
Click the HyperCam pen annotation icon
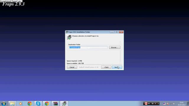pos(155,103)
